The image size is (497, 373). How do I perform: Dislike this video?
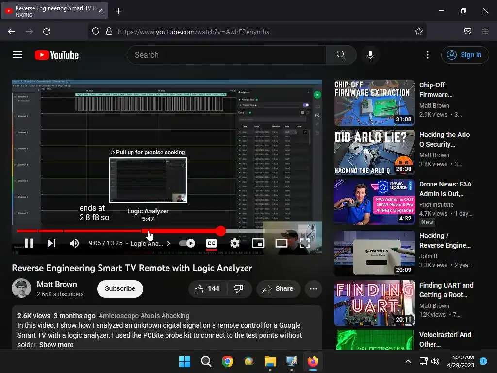click(239, 288)
